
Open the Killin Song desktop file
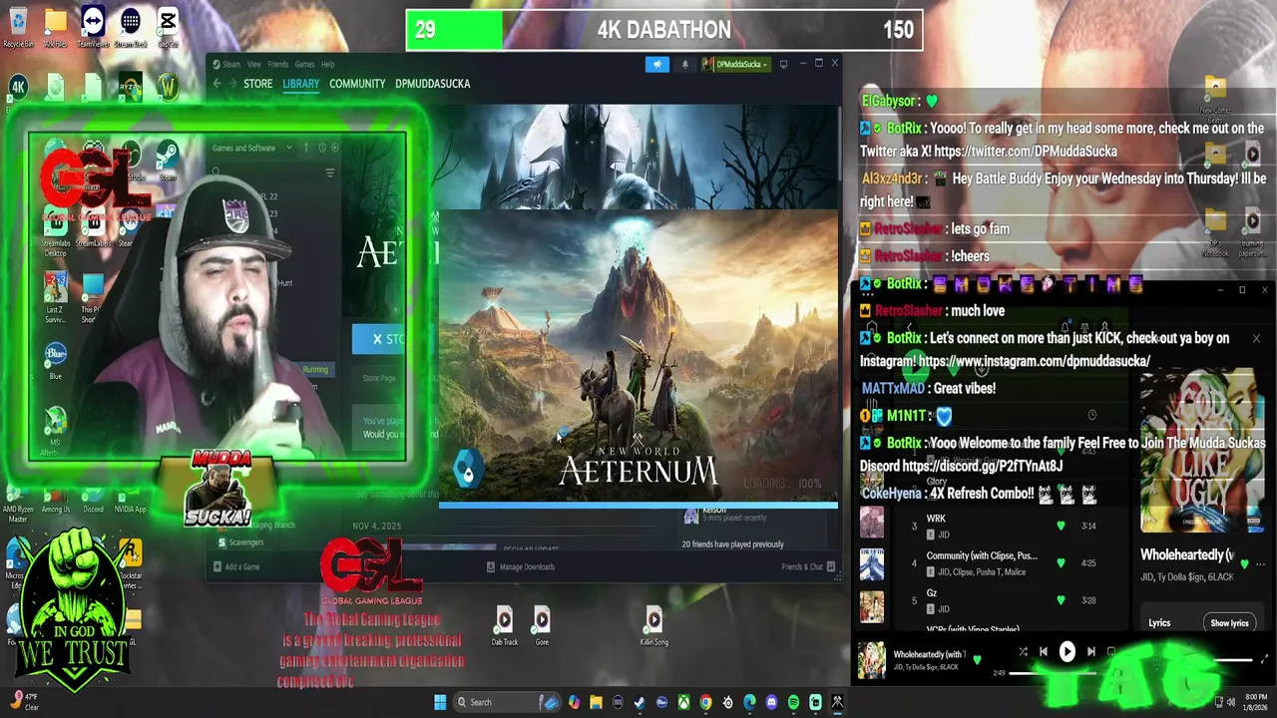[653, 626]
